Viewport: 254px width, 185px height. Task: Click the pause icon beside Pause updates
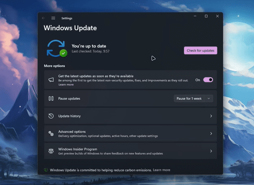(51, 99)
